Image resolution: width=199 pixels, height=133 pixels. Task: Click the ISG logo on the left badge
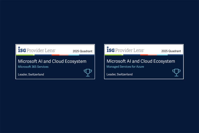click(x=22, y=50)
